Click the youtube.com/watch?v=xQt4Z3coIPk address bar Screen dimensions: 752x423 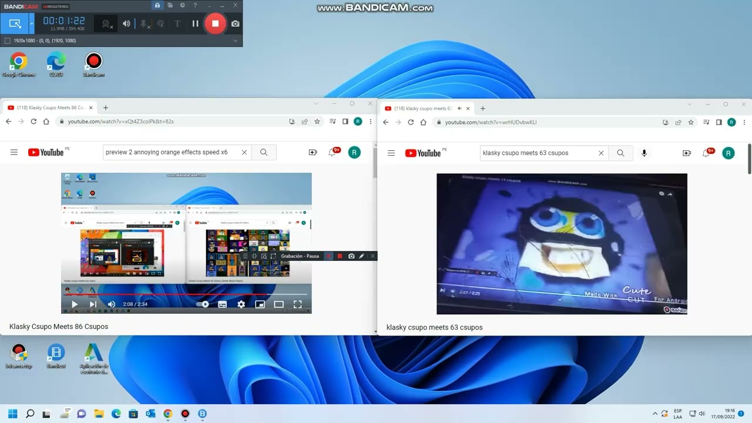[170, 122]
